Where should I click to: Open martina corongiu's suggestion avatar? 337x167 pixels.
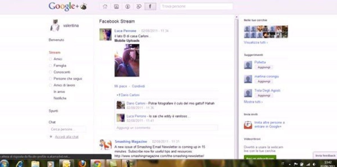[x=248, y=79]
